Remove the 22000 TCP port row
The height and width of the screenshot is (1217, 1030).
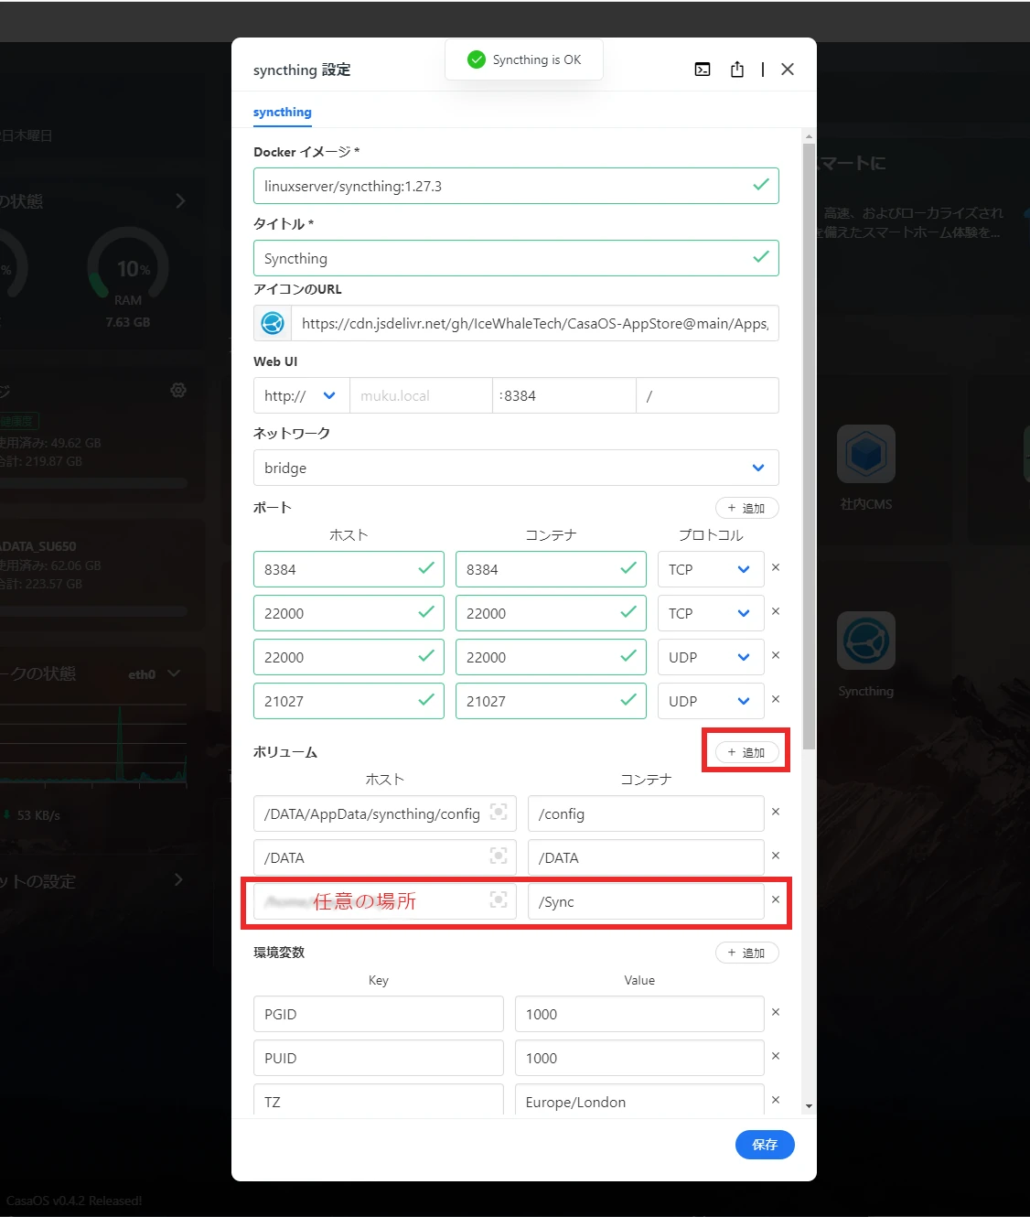[776, 611]
